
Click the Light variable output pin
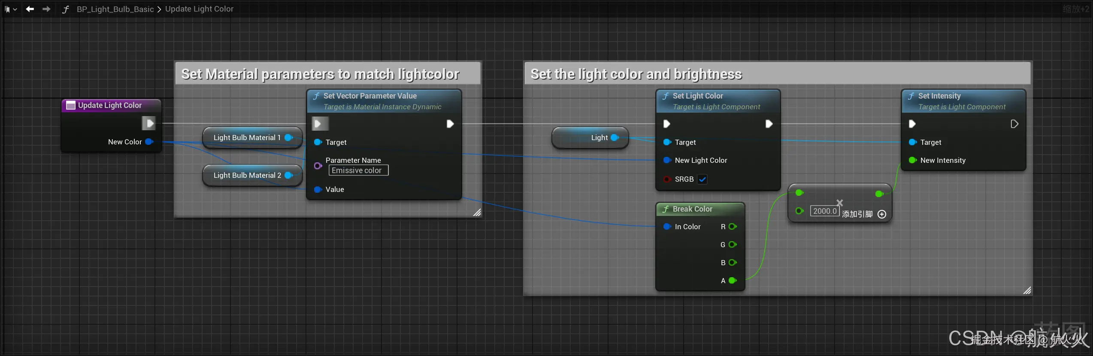tap(615, 138)
